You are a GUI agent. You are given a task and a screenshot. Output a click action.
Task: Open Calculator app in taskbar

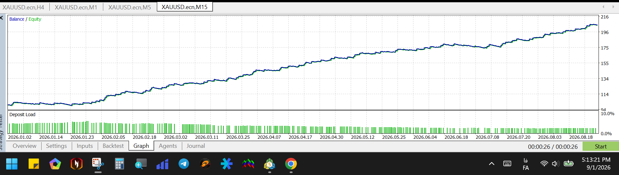click(119, 164)
